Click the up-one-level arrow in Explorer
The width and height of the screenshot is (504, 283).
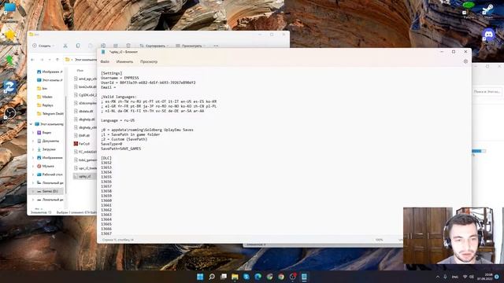pyautogui.click(x=57, y=60)
